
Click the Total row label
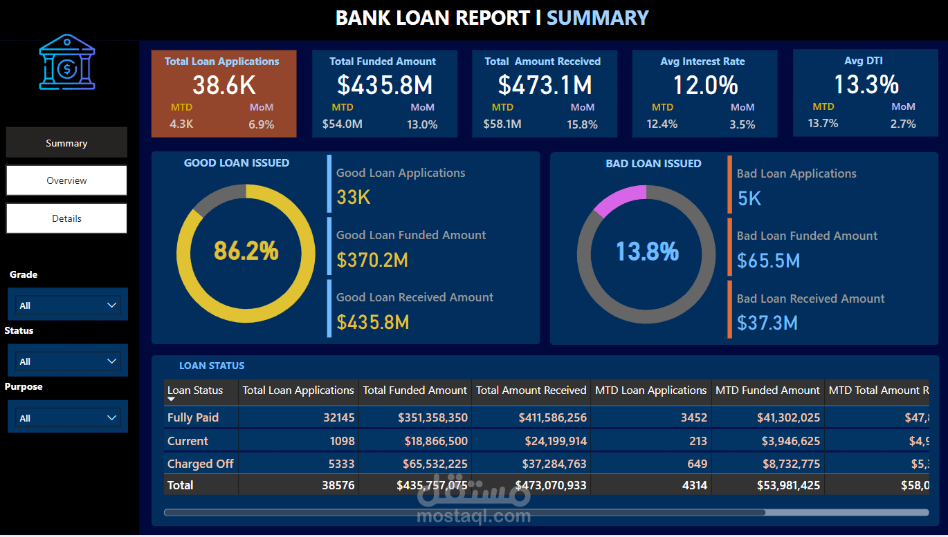(181, 485)
